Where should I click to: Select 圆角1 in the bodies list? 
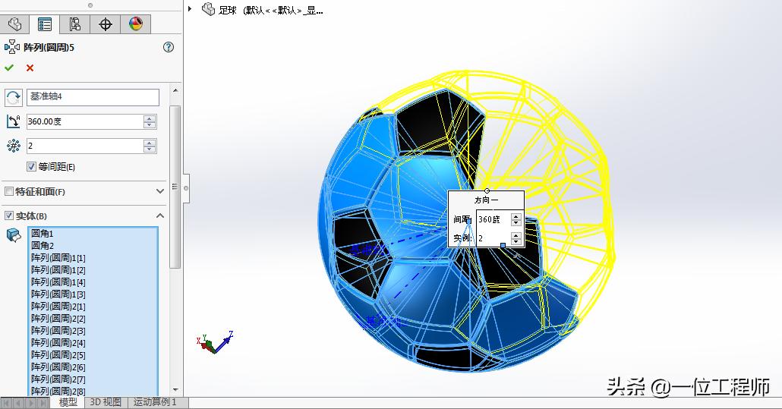point(43,234)
